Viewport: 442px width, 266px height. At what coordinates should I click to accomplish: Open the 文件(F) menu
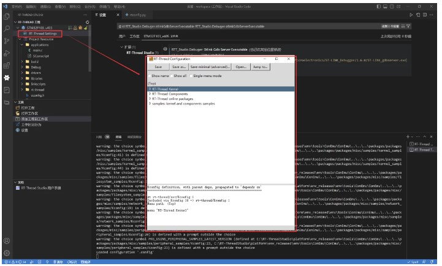point(17,7)
